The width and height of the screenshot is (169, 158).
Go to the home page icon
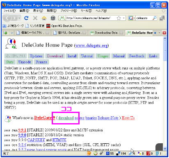(44, 18)
